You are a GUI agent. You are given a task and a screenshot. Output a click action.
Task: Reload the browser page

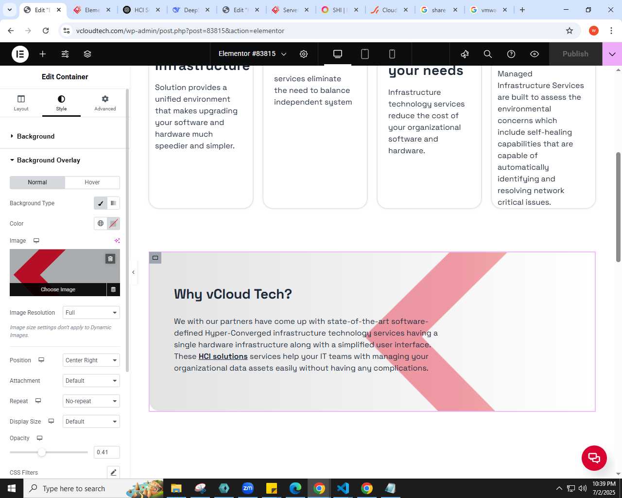pos(46,31)
